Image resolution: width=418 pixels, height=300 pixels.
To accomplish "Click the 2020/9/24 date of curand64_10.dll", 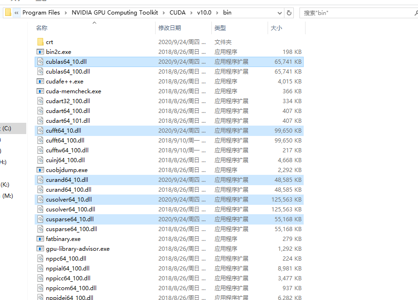I will 182,180.
